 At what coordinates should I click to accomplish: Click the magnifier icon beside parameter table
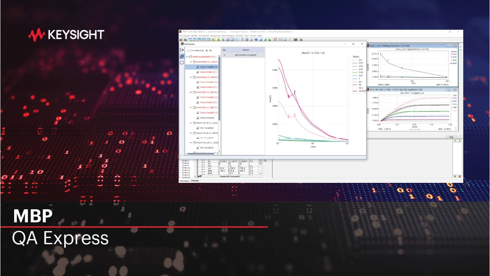[x=265, y=161]
